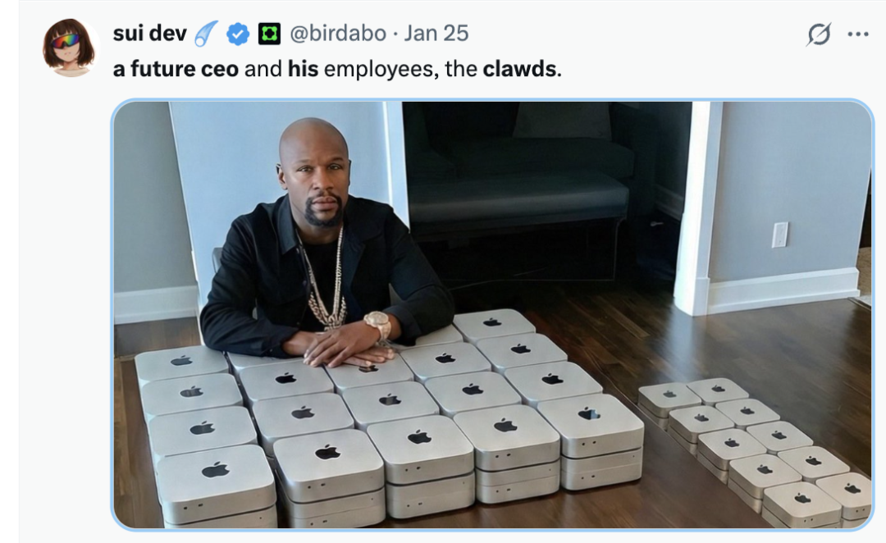The image size is (886, 543).
Task: Click the bold word "his" in tweet
Action: (x=303, y=69)
